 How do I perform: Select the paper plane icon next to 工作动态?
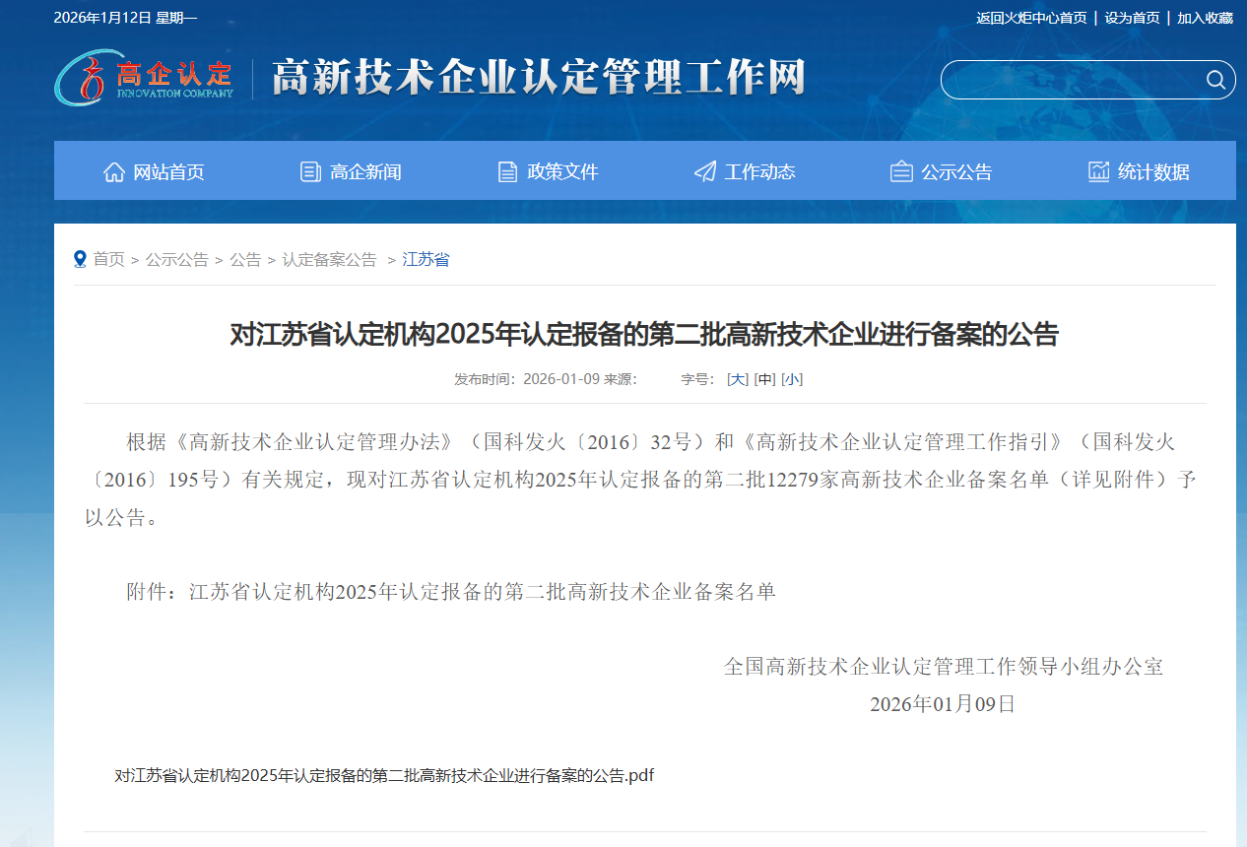click(x=704, y=170)
